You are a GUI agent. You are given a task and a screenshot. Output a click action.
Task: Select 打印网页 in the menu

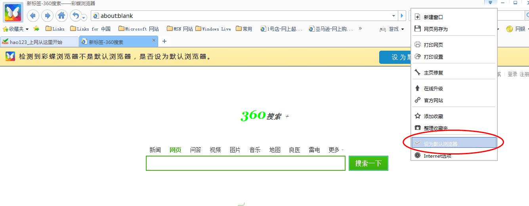point(454,45)
